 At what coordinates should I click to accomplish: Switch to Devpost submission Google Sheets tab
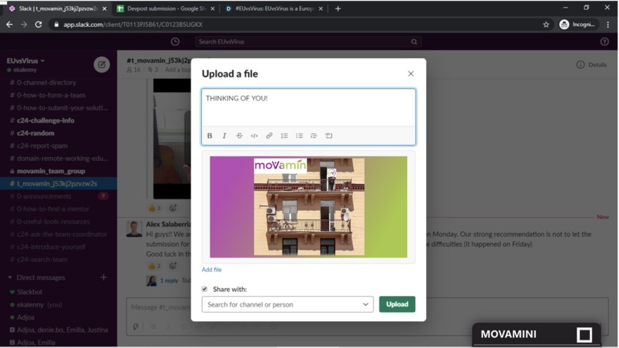pyautogui.click(x=166, y=8)
